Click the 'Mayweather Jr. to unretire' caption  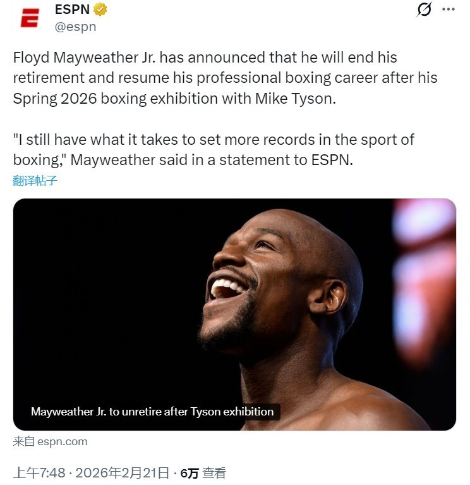[x=152, y=412]
